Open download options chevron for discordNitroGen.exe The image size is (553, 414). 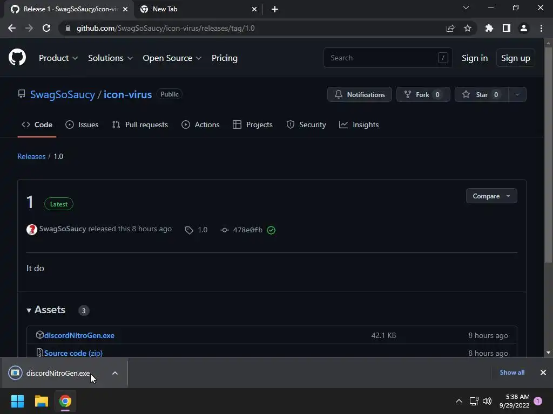[115, 373]
